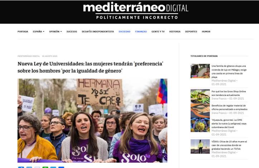The height and width of the screenshot is (168, 259).
Task: Open the TikTok azotea video headline link
Action: [x=229, y=145]
